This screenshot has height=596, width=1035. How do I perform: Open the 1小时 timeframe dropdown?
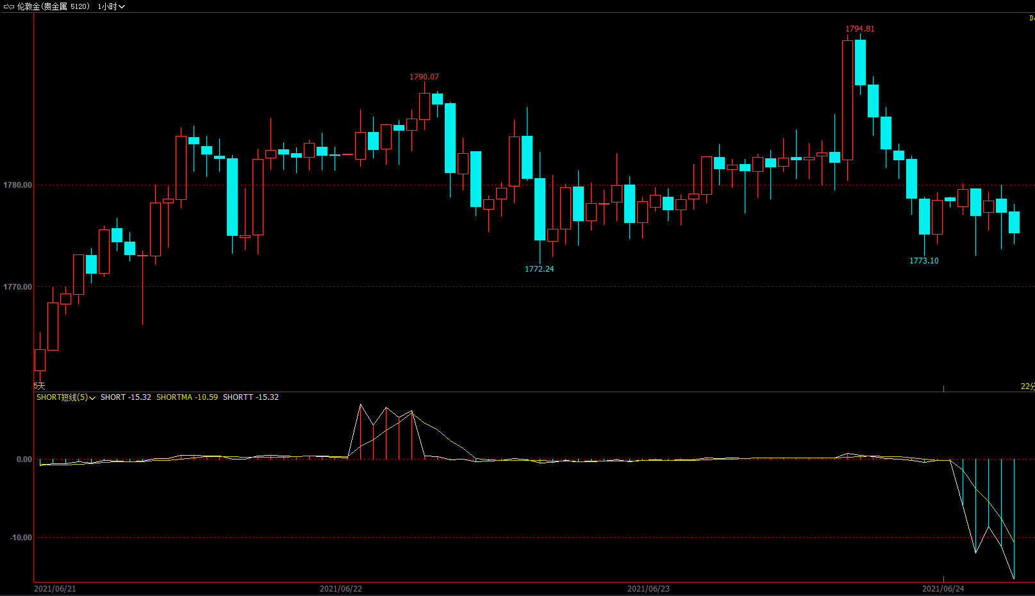pyautogui.click(x=112, y=6)
